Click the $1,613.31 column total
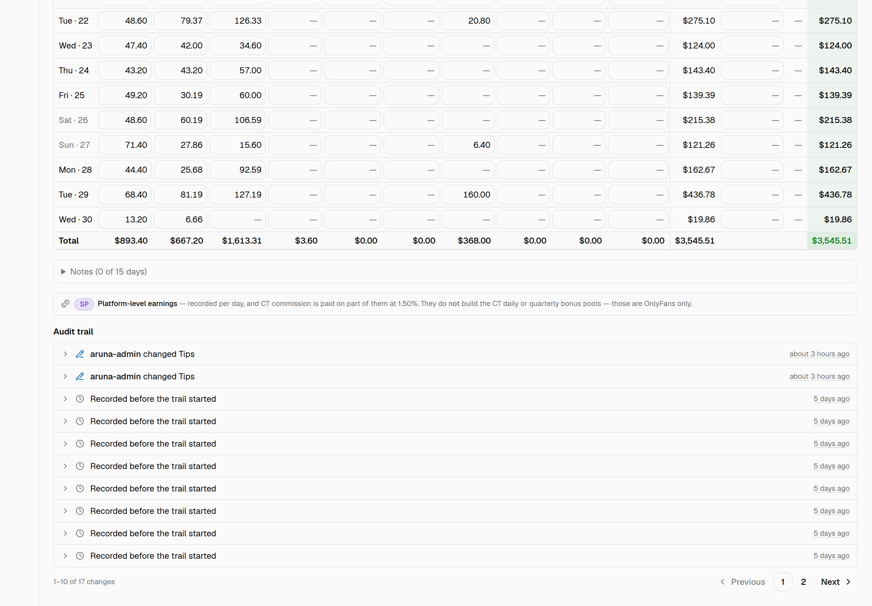This screenshot has width=872, height=606. (242, 241)
